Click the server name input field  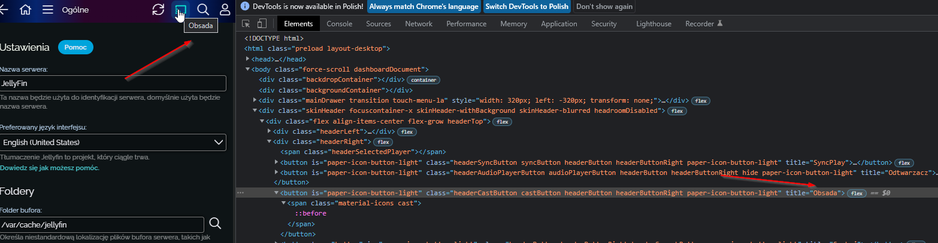[113, 83]
